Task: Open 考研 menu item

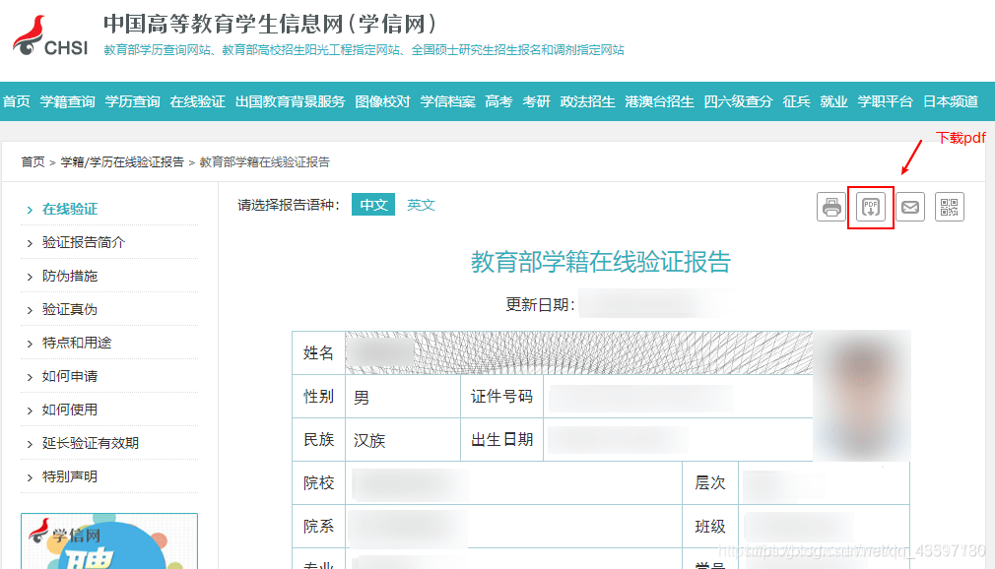Action: [x=536, y=101]
